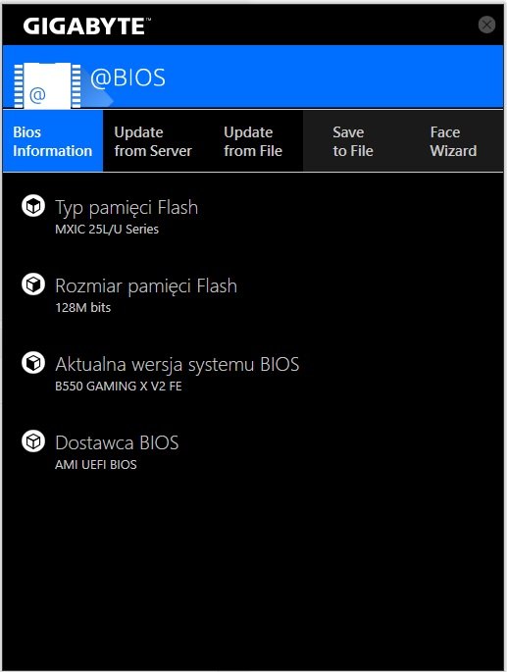Click the cube icon beside Aktualna wersja systemu BIOS
Image resolution: width=507 pixels, height=672 pixels.
(33, 363)
